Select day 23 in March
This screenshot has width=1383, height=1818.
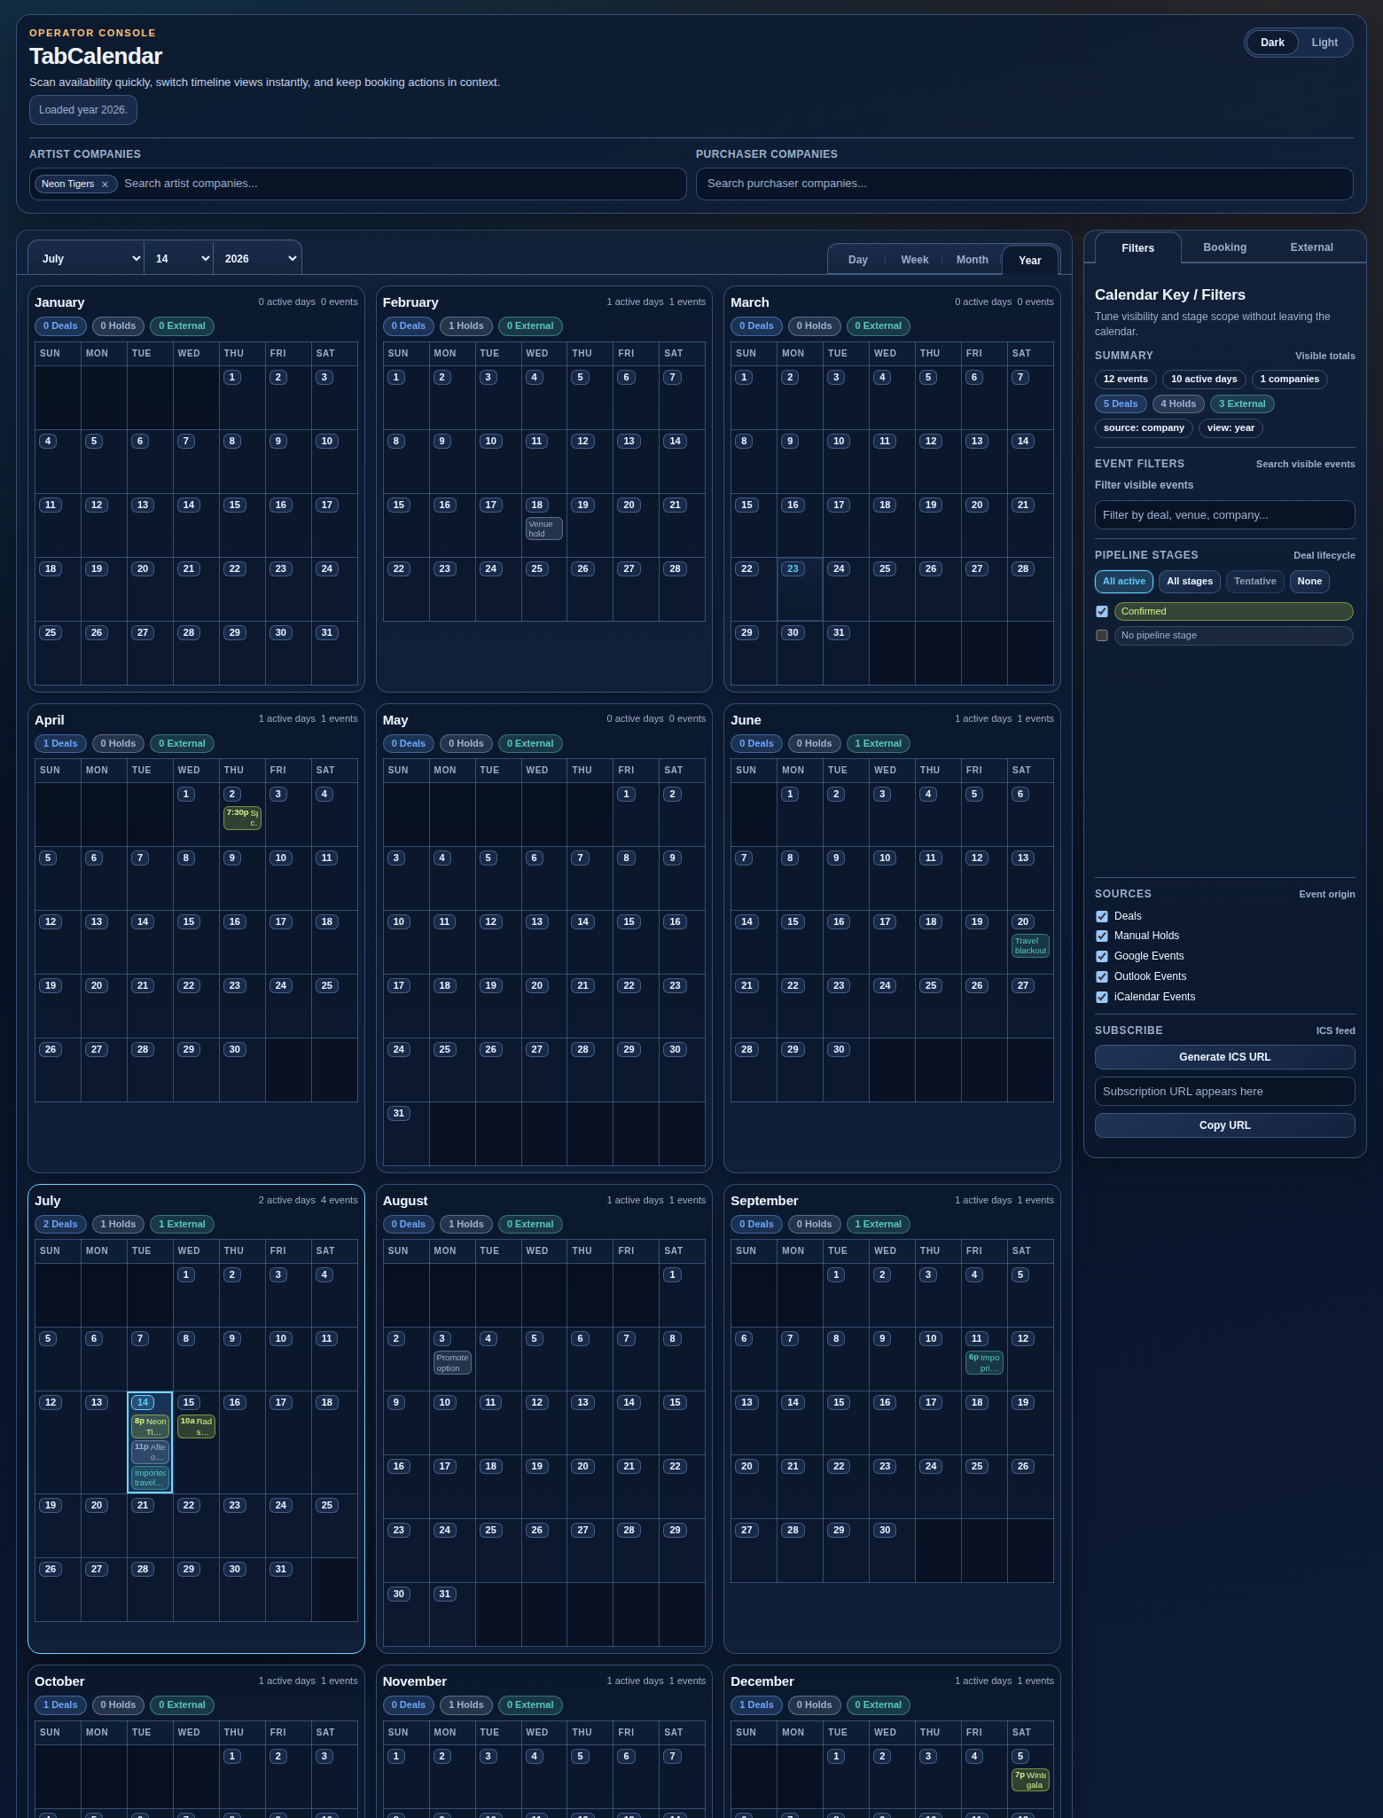pos(793,568)
